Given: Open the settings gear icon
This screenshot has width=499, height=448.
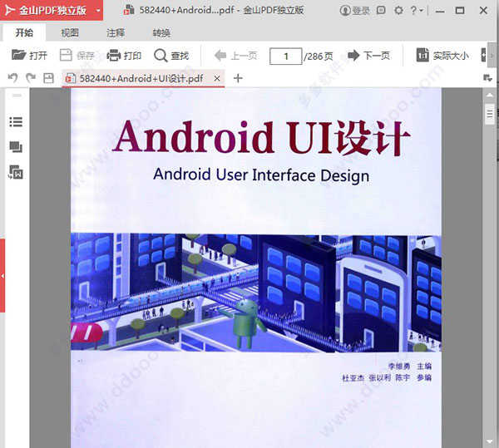Looking at the screenshot, I should 398,11.
